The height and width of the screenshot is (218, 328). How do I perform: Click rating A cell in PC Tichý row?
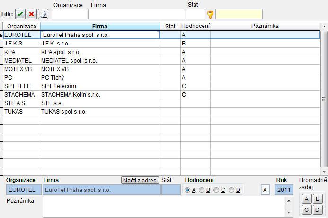195,78
